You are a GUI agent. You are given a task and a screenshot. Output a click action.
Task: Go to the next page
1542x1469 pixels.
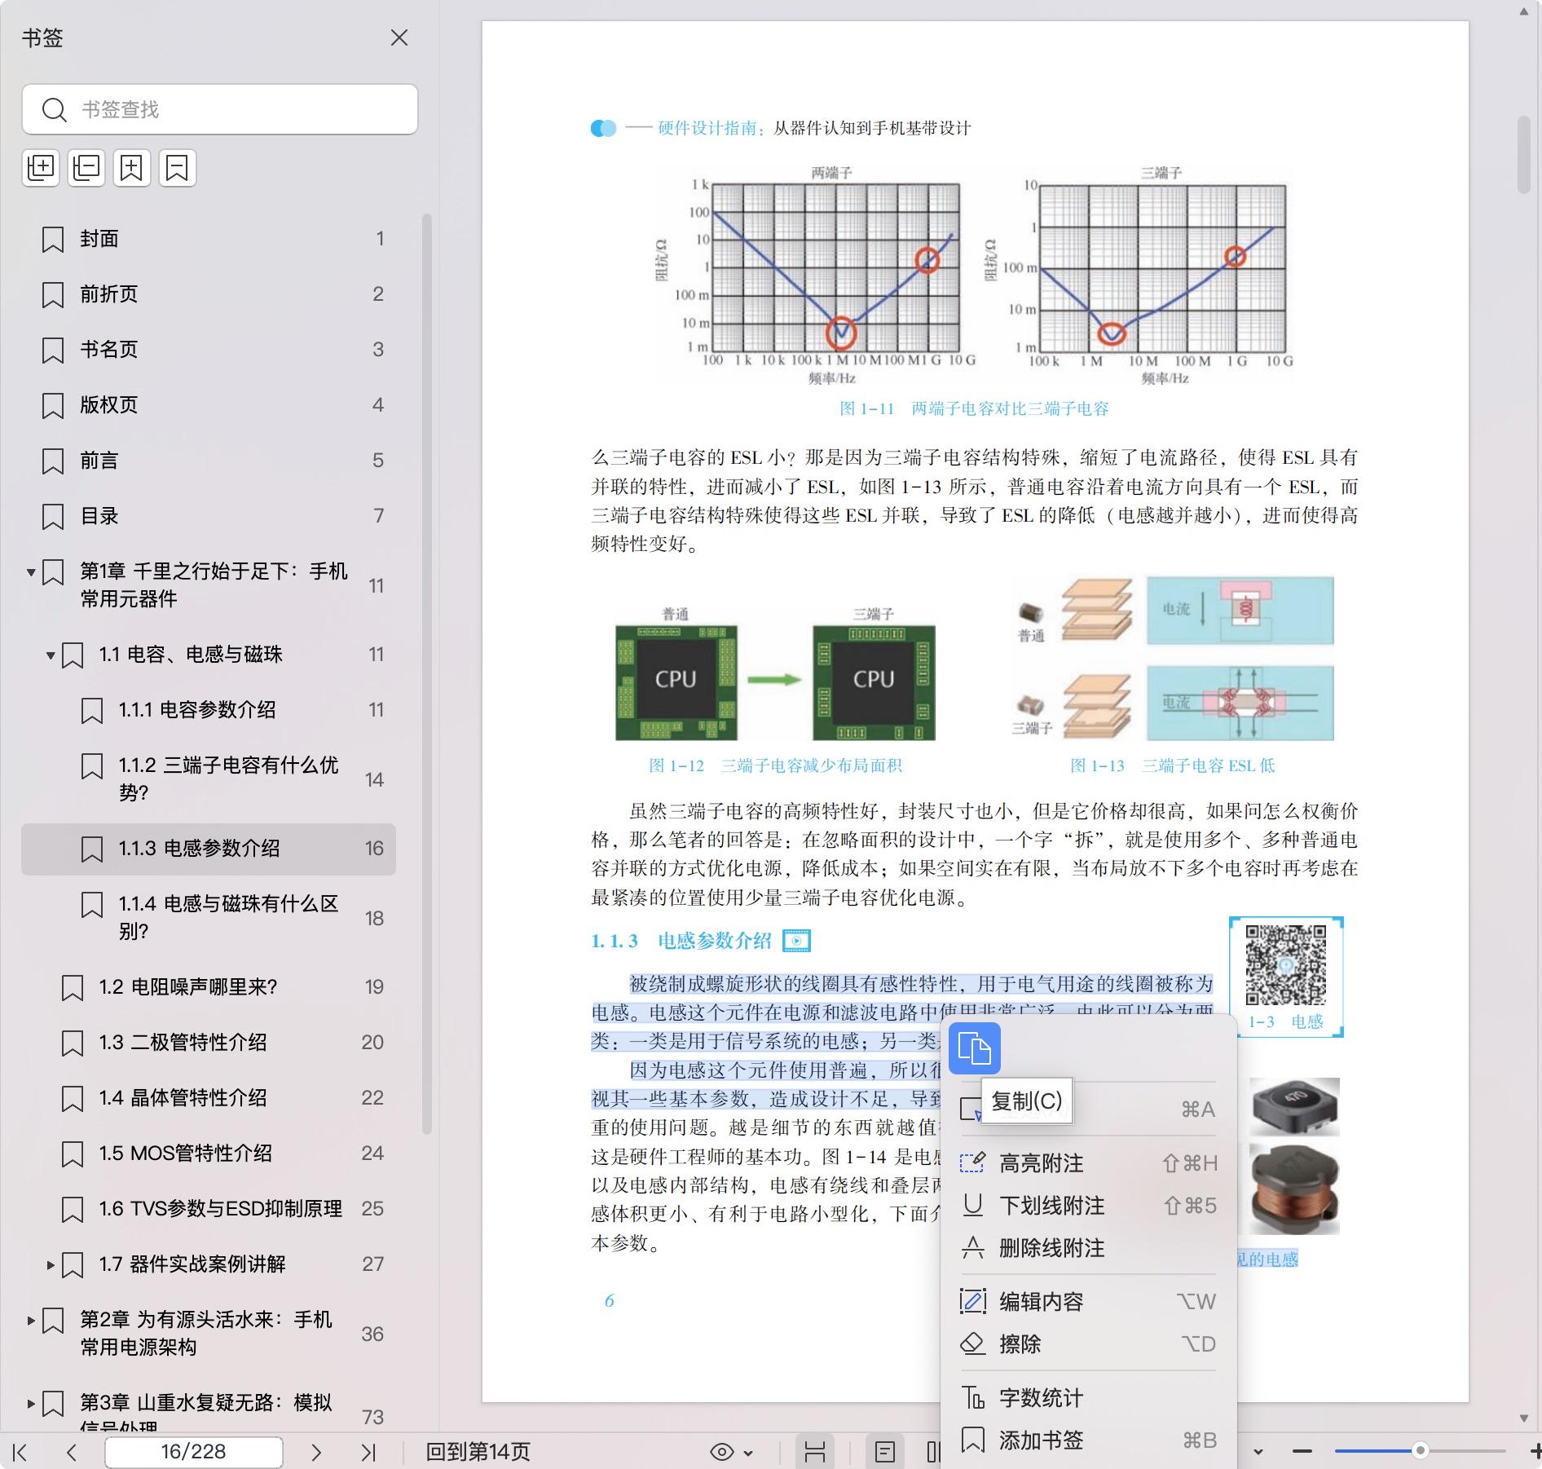(x=316, y=1452)
